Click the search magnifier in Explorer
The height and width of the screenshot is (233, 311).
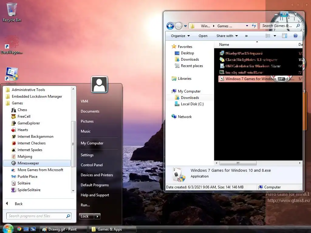tap(298, 26)
